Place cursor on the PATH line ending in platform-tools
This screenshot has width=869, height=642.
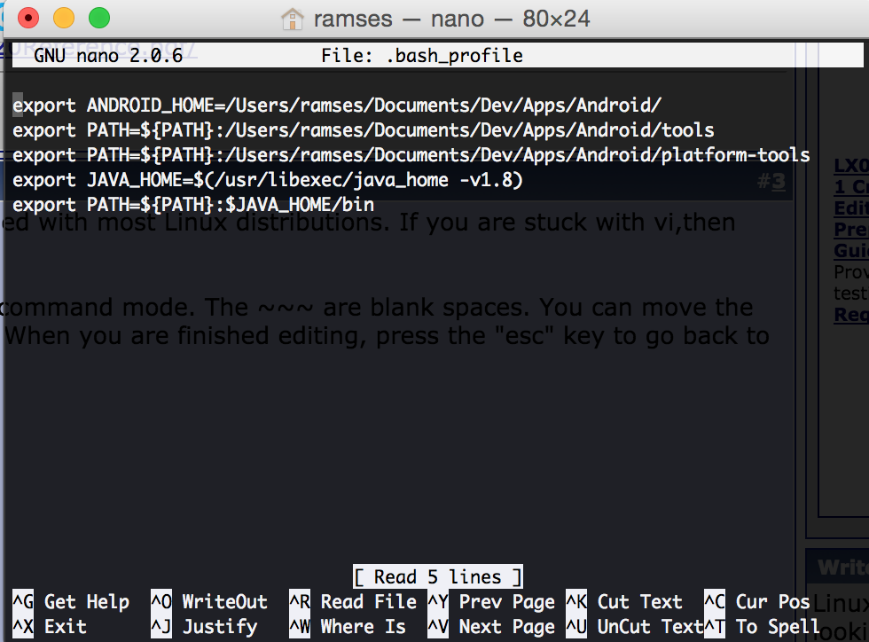[x=411, y=155]
